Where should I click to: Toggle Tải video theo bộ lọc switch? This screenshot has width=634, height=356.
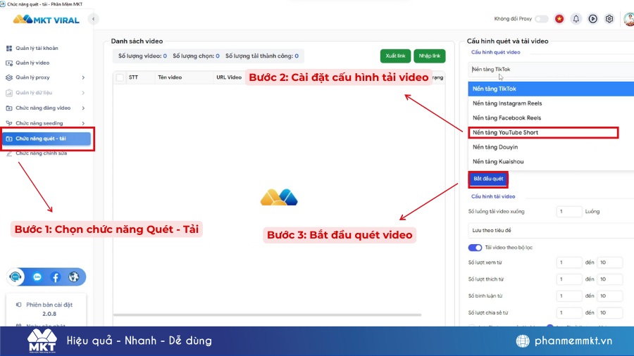[x=475, y=248]
